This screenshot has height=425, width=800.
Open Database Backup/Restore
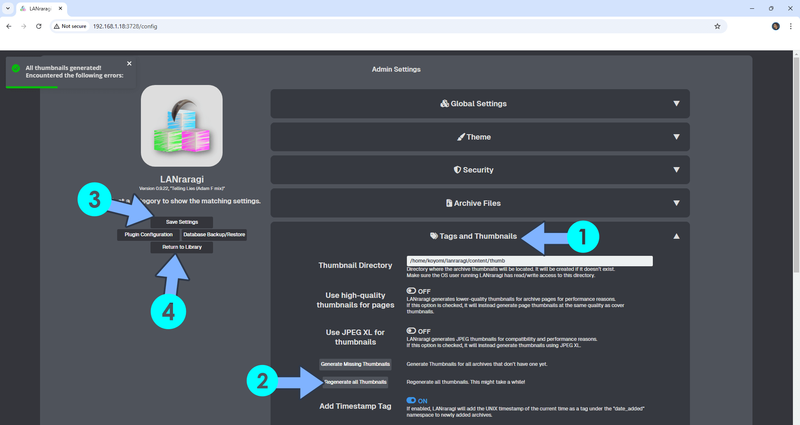click(214, 235)
